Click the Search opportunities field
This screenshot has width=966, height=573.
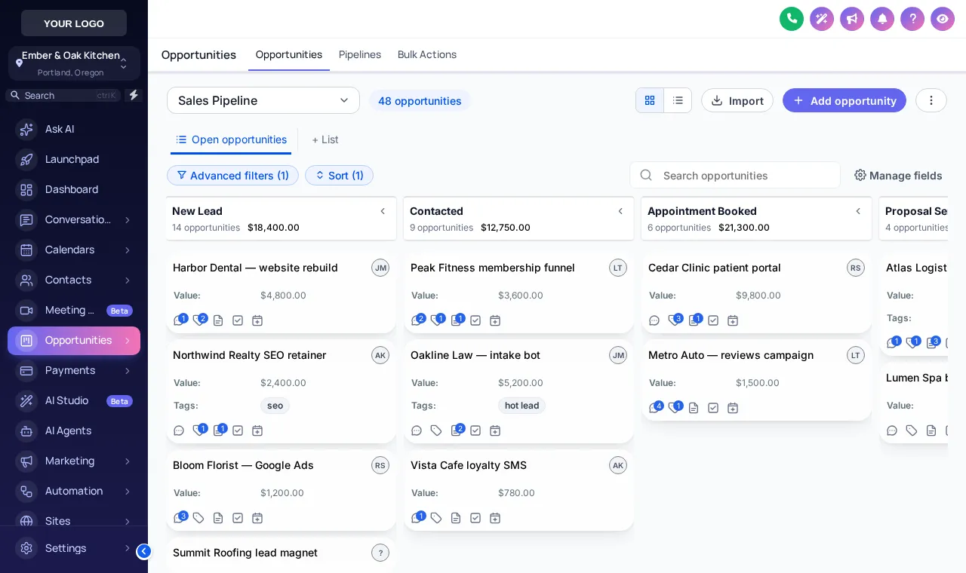[735, 175]
